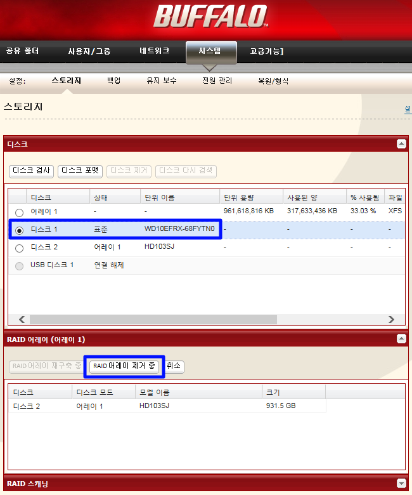This screenshot has width=412, height=495.
Task: Click the BUFFALO logo
Action: [210, 16]
